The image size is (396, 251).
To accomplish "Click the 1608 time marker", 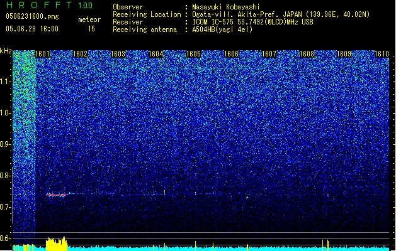I will click(x=307, y=54).
